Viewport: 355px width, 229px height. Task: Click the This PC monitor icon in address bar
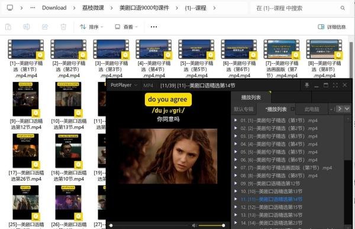click(x=10, y=8)
